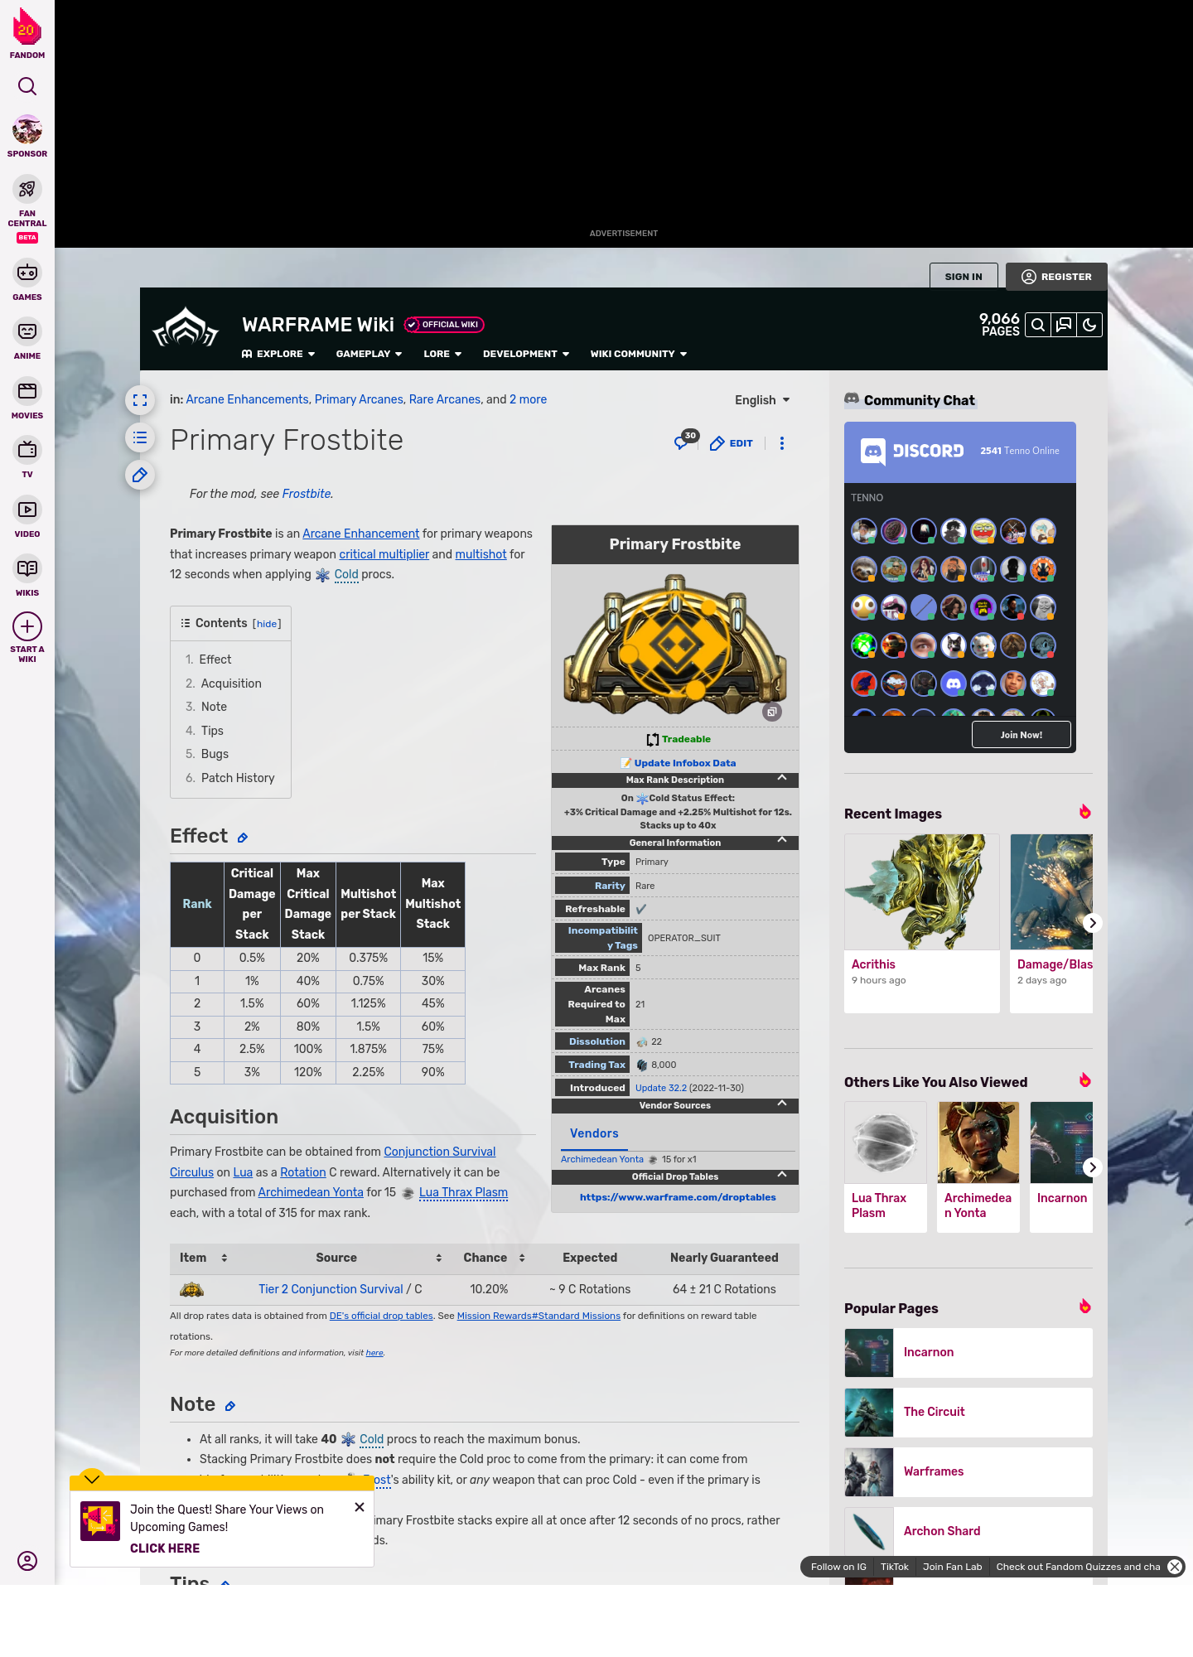Screen dimensions: 1193x1657
Task: Open the table of contents list icon
Action: click(140, 437)
